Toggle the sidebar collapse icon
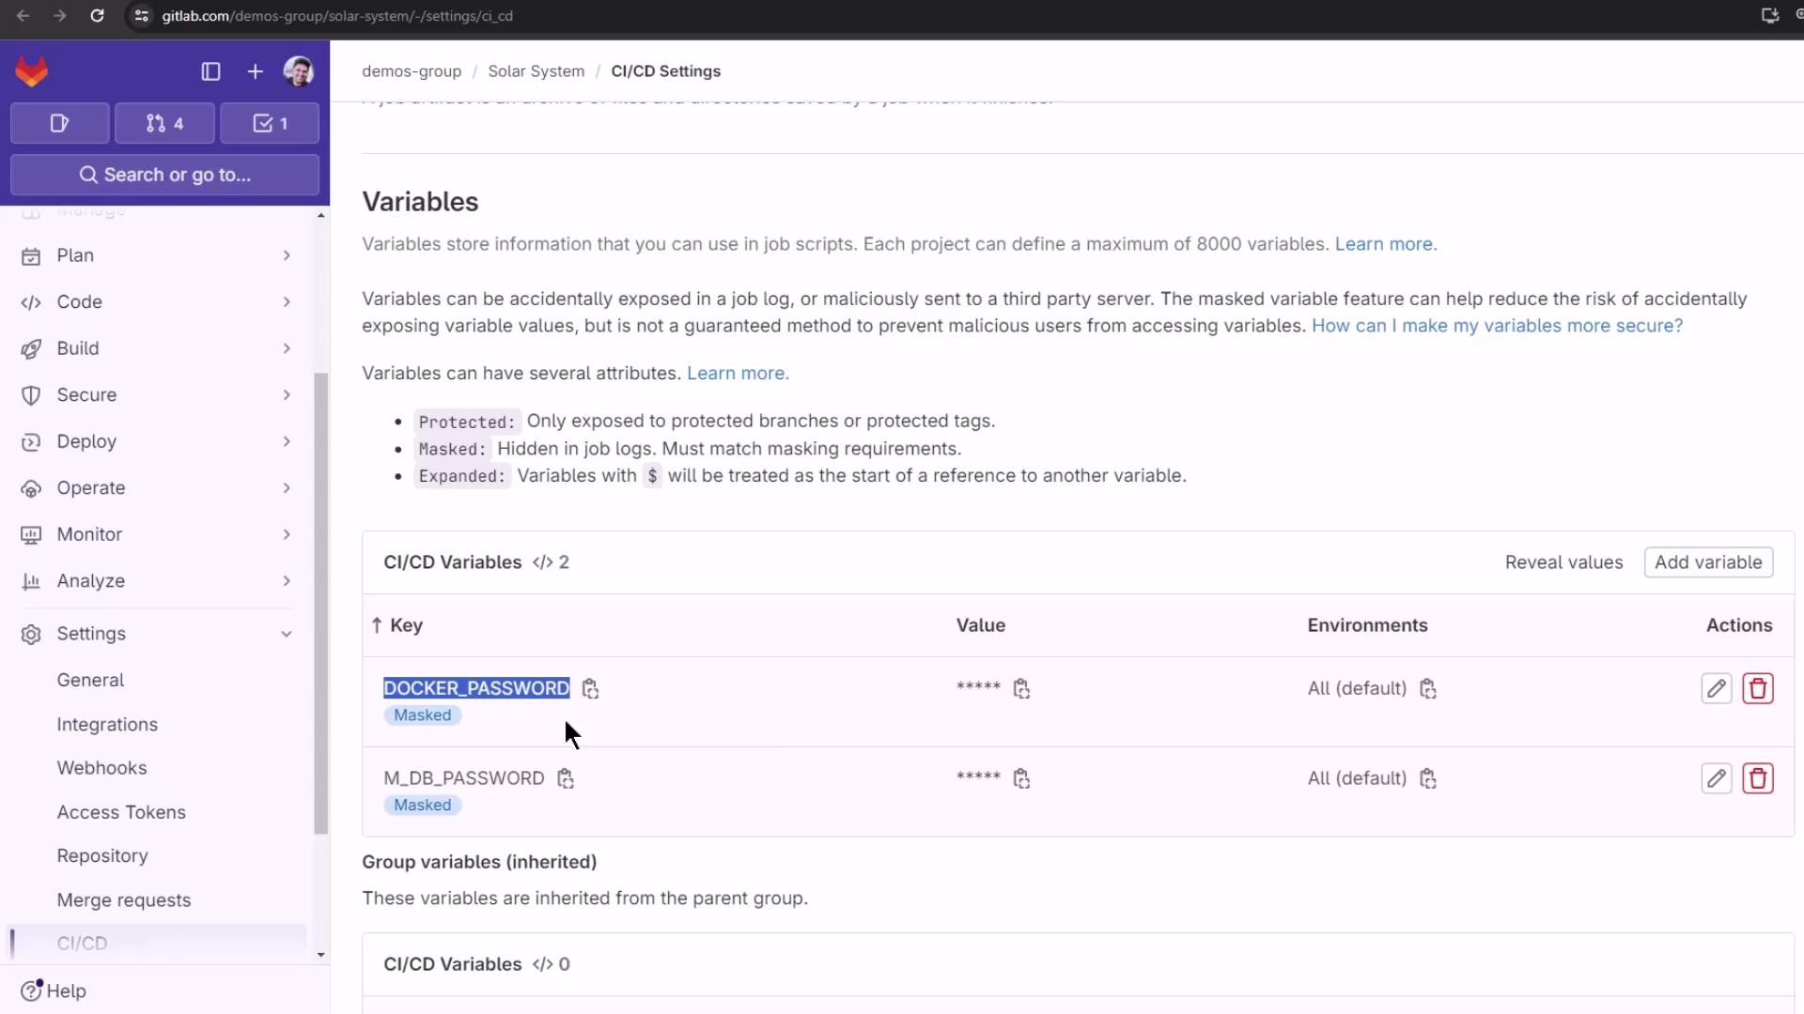 [x=210, y=71]
